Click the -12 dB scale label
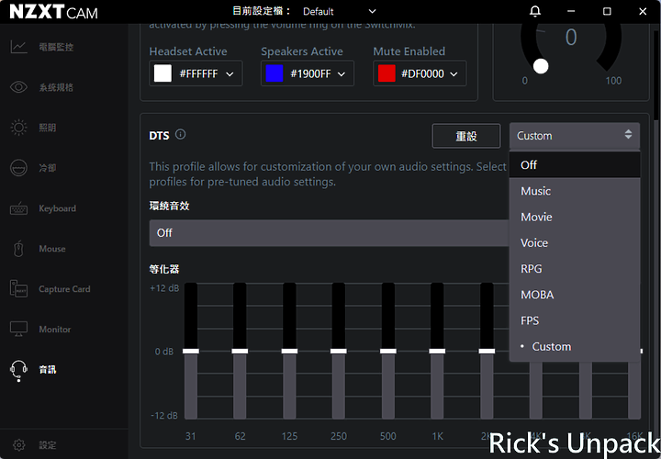 pos(164,416)
